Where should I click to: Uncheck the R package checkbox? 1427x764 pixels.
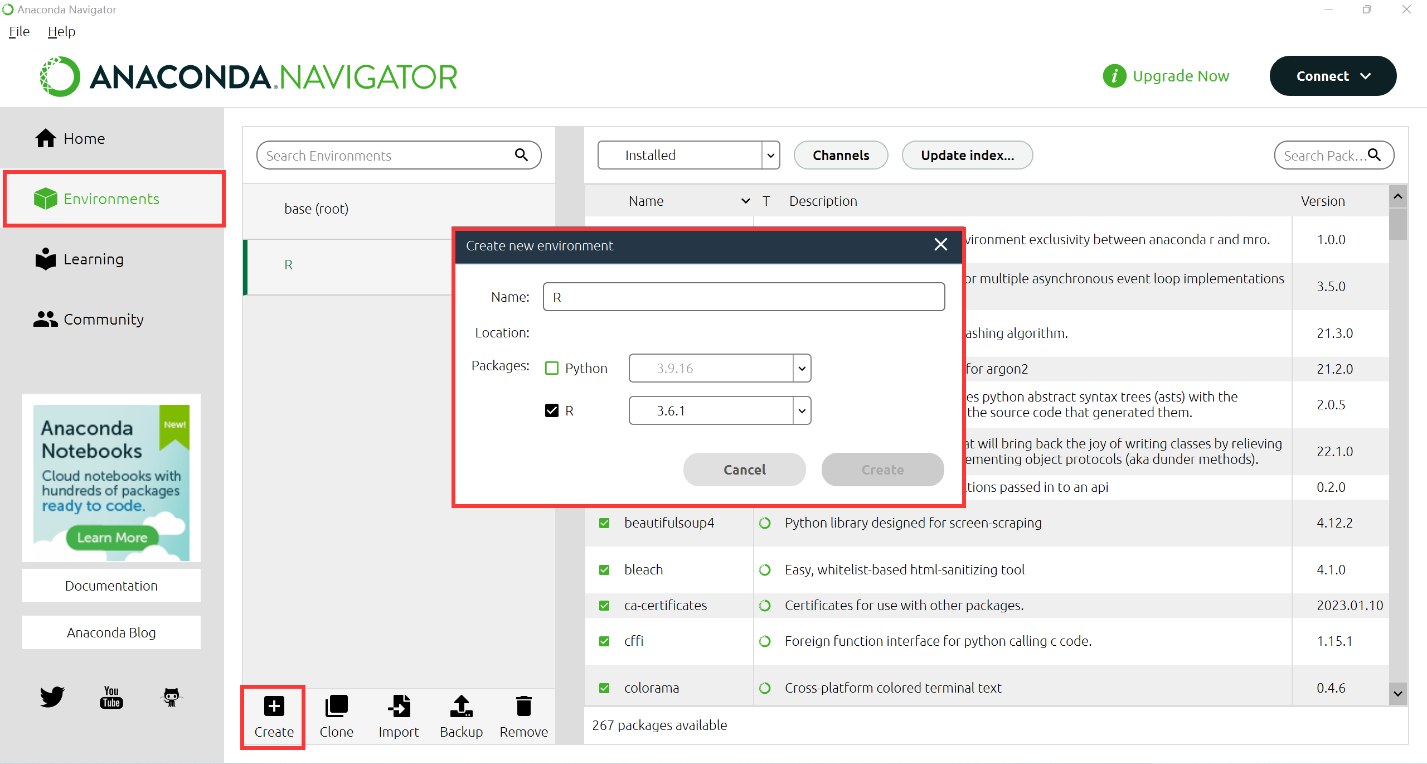pyautogui.click(x=552, y=410)
